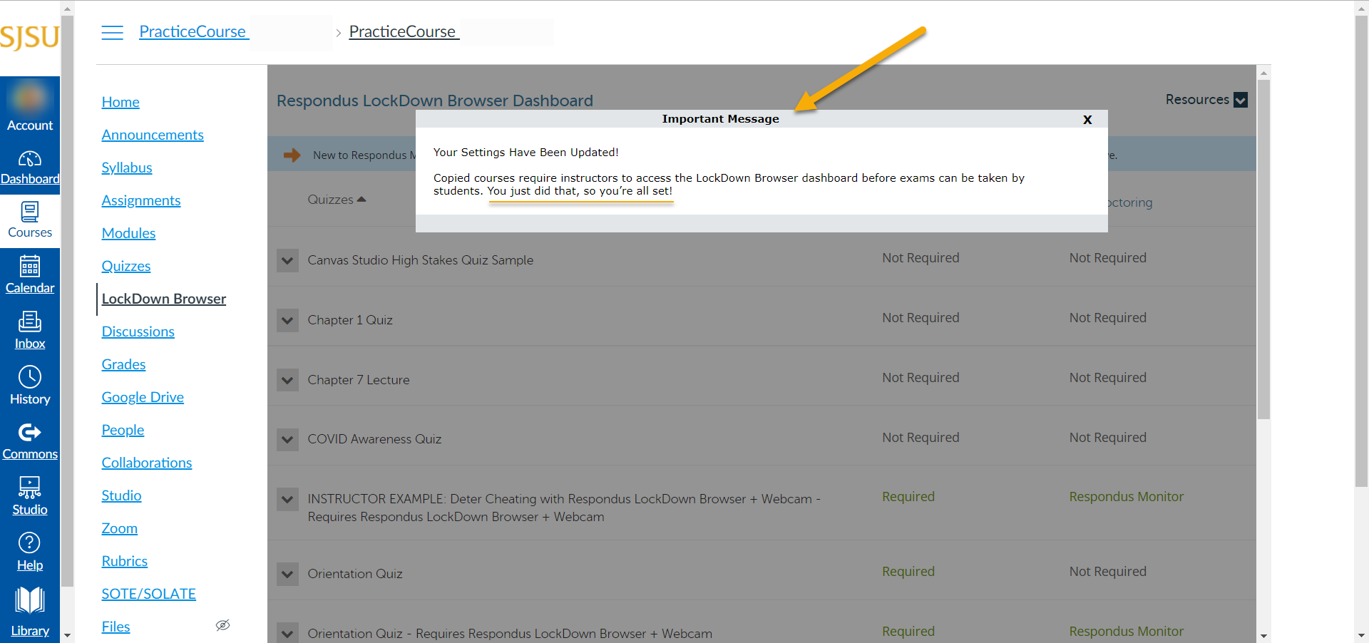The height and width of the screenshot is (643, 1369).
Task: Click the COVID Awareness Quiz title
Action: pyautogui.click(x=374, y=439)
